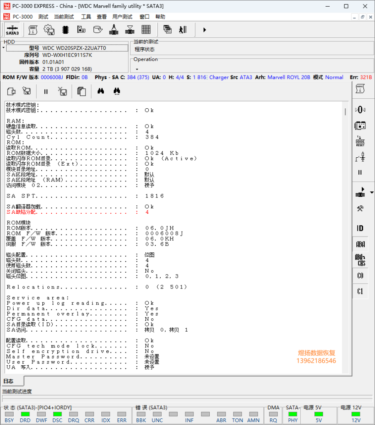Viewport: 375px width, 425px height.
Task: Switch to the 日志 tab
Action: 12,381
